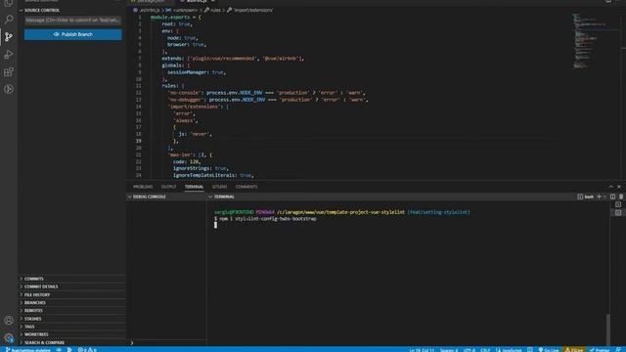The image size is (626, 352).
Task: Expand the SEARCH & COMPARE section
Action: point(71,342)
